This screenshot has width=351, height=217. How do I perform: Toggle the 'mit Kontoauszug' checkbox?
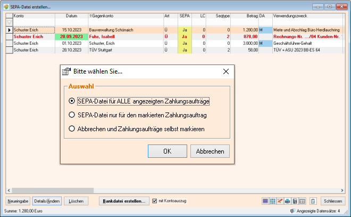pos(154,201)
